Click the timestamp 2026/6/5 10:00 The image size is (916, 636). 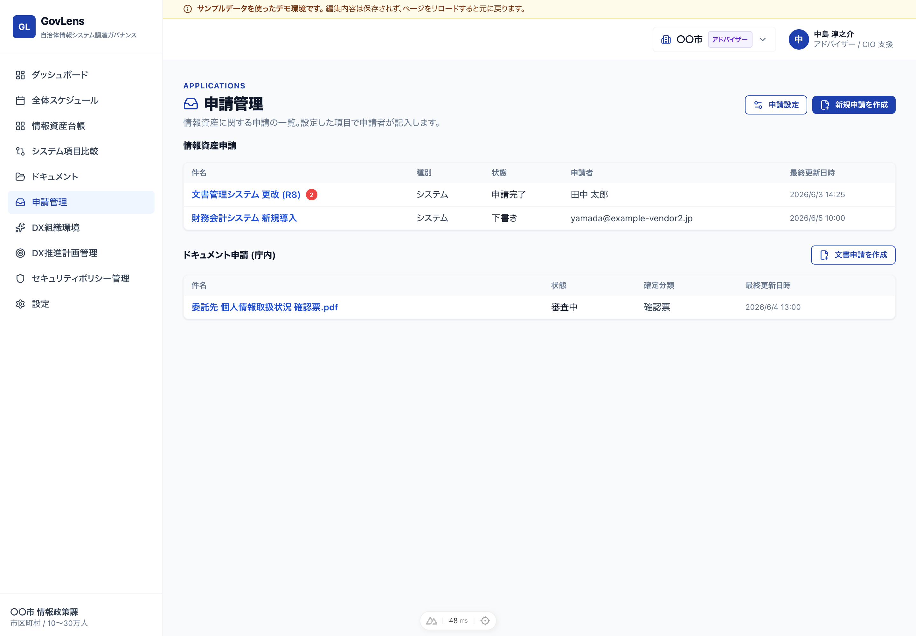[x=817, y=218]
